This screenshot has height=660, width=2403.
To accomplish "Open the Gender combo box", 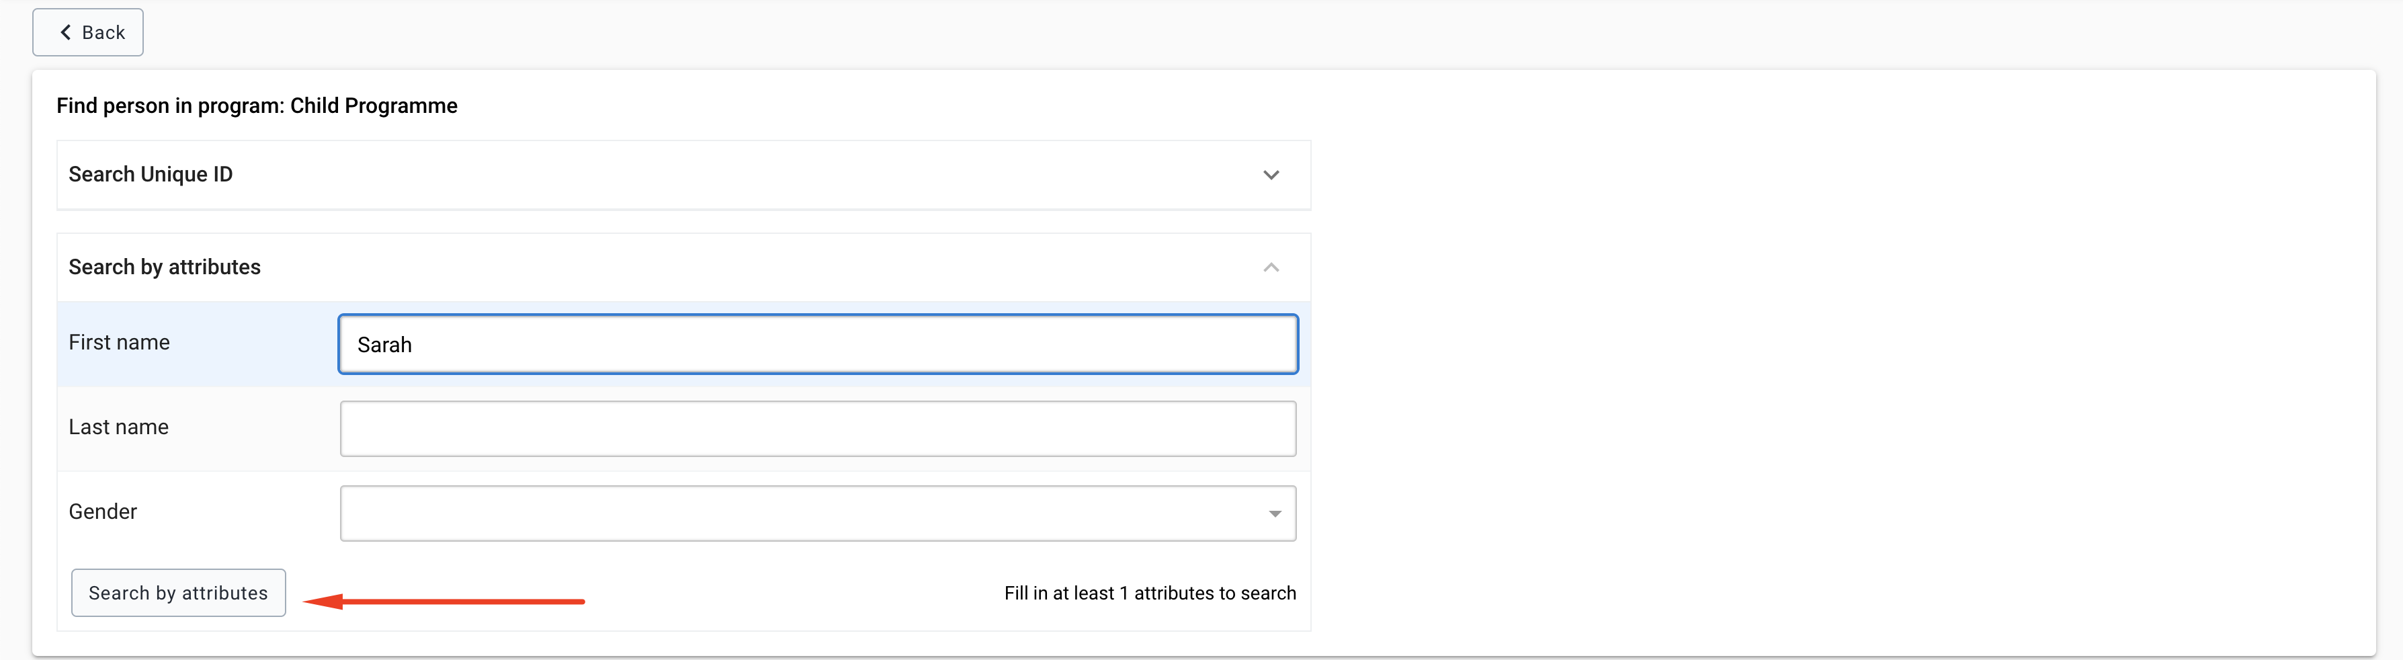I will (x=818, y=513).
